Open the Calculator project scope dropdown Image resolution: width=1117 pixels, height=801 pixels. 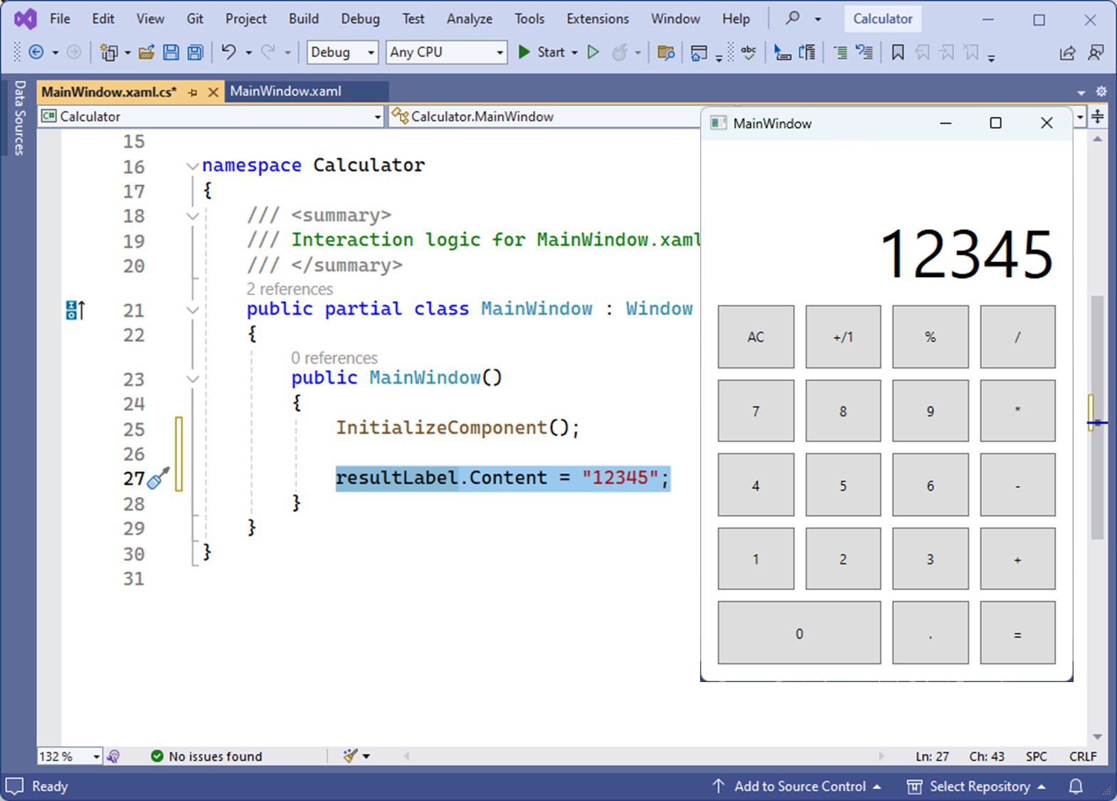[x=212, y=116]
